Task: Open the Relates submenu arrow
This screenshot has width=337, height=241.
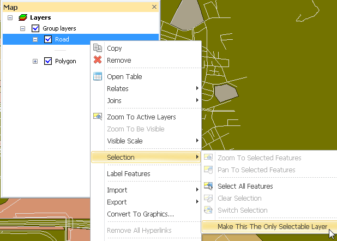Action: point(197,88)
